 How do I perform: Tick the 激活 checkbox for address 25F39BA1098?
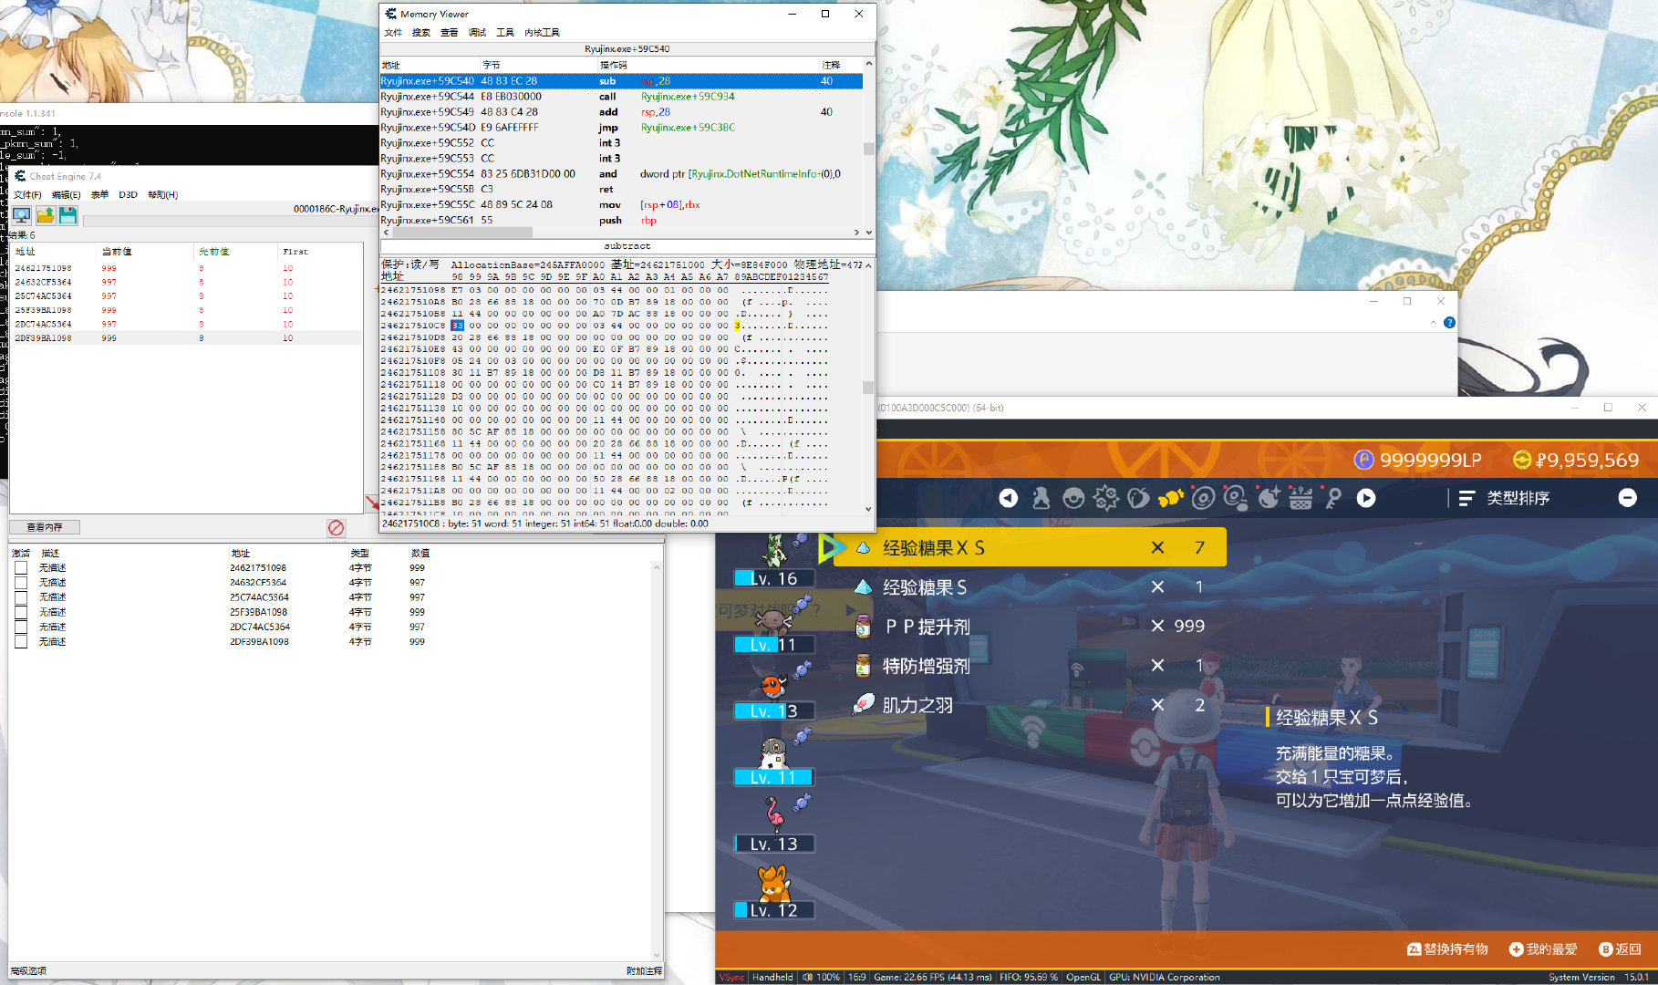[21, 612]
